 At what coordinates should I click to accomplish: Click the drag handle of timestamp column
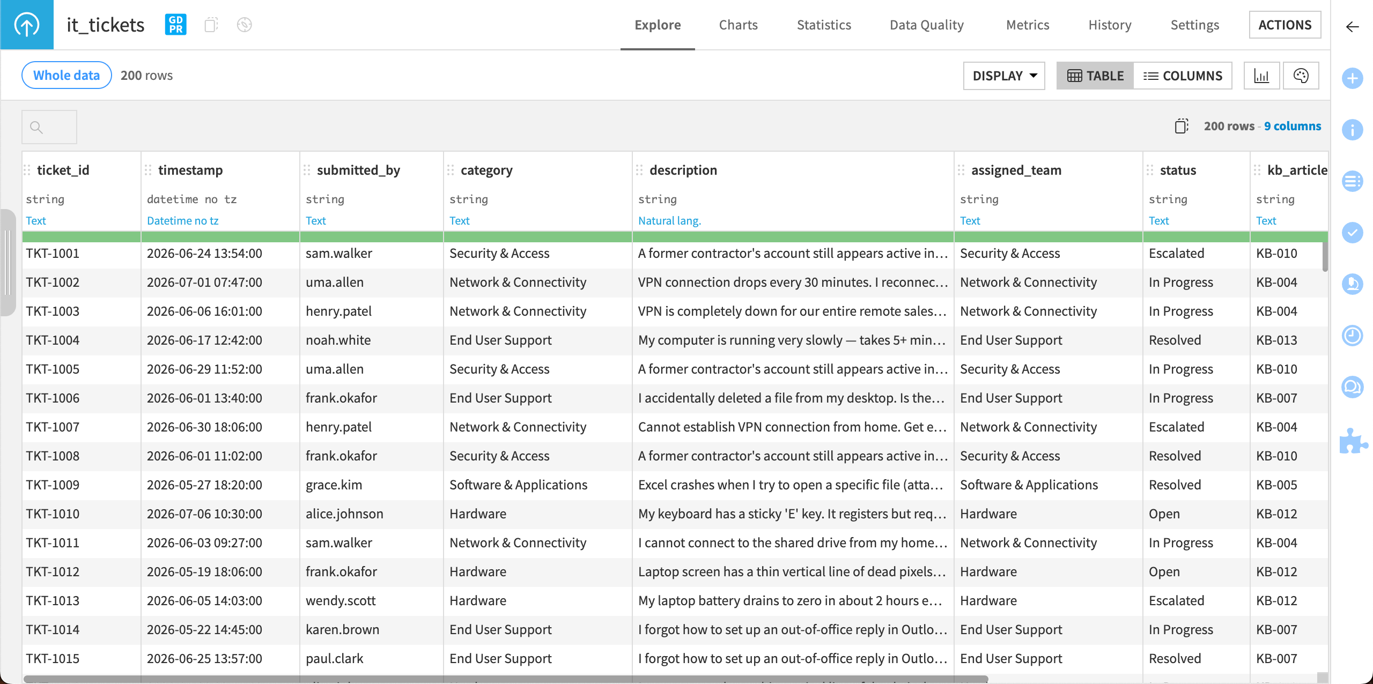coord(149,170)
